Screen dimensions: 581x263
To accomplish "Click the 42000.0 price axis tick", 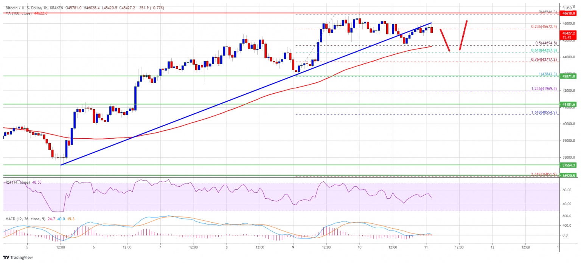I will 569,91.
